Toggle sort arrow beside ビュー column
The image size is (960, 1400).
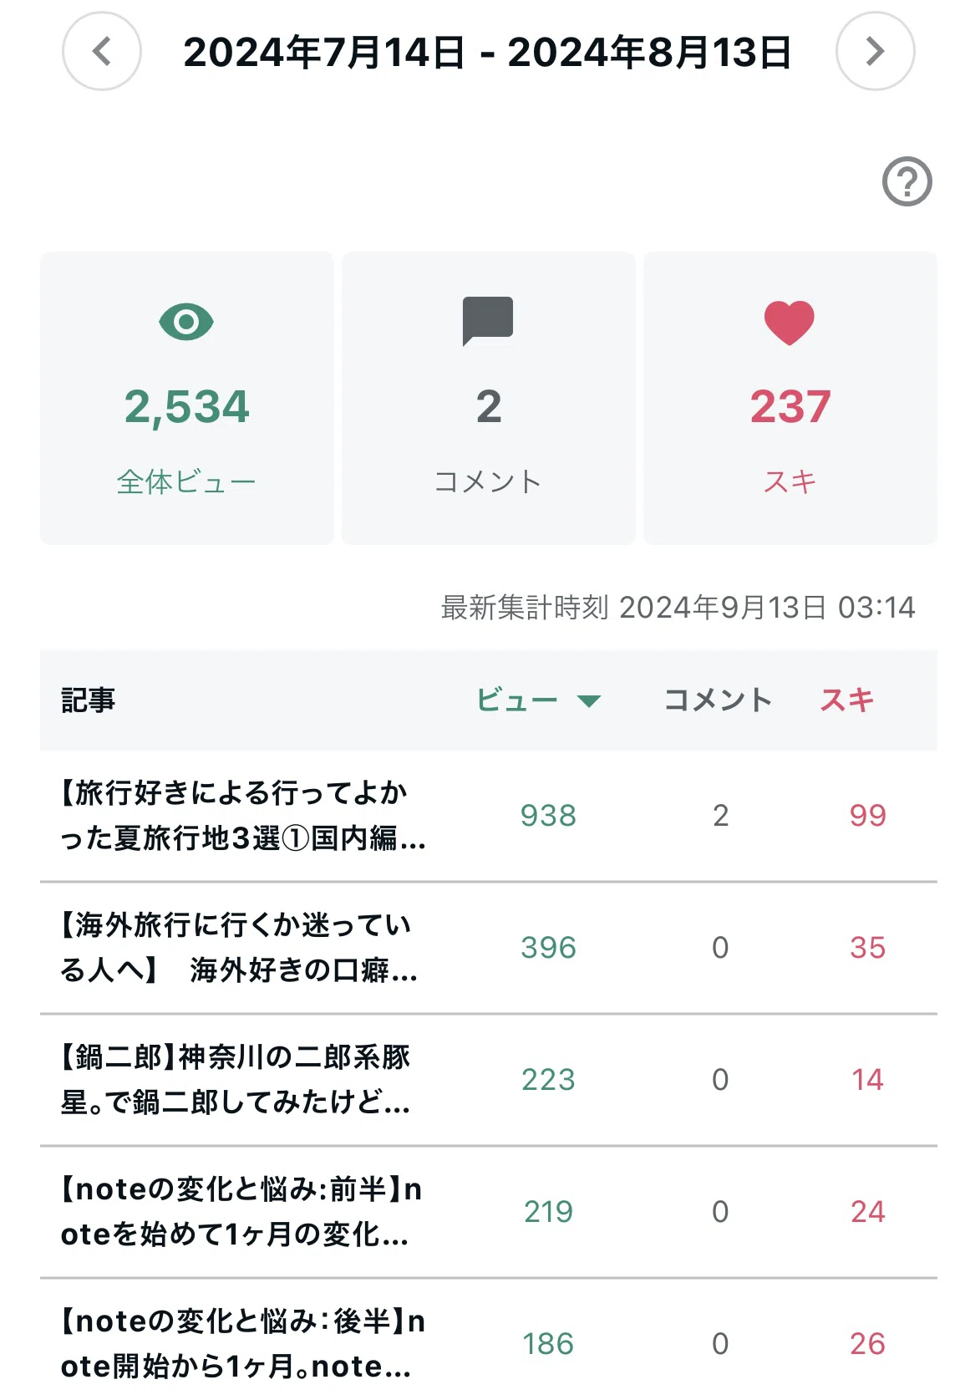(x=589, y=700)
